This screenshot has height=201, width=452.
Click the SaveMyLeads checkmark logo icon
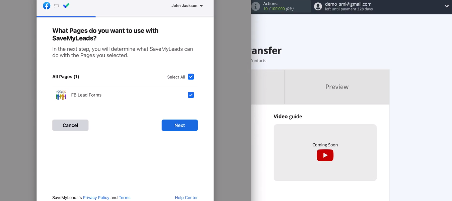[x=66, y=6]
